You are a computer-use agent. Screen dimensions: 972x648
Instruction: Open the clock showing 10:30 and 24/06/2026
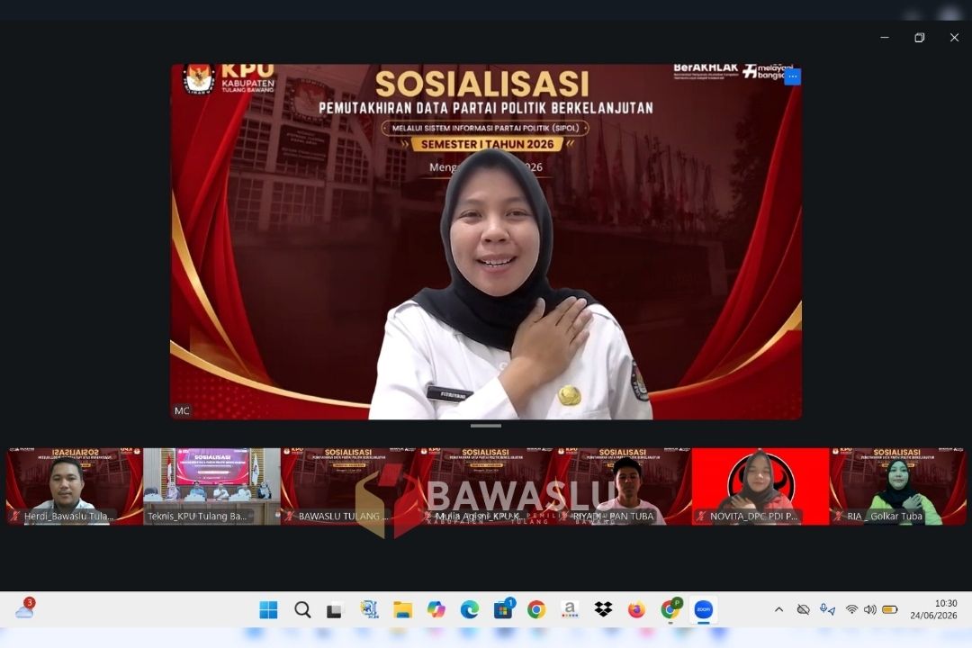933,609
